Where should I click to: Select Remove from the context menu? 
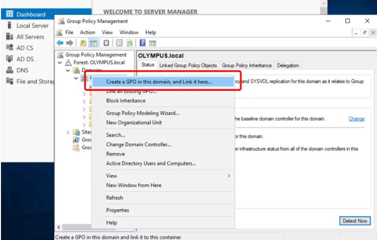pyautogui.click(x=163, y=154)
